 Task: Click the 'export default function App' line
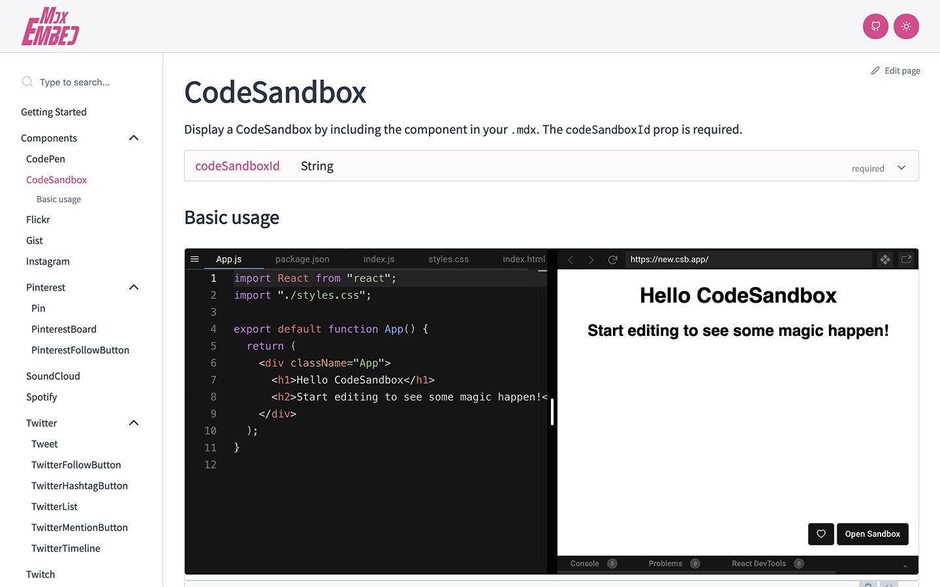[x=331, y=329]
